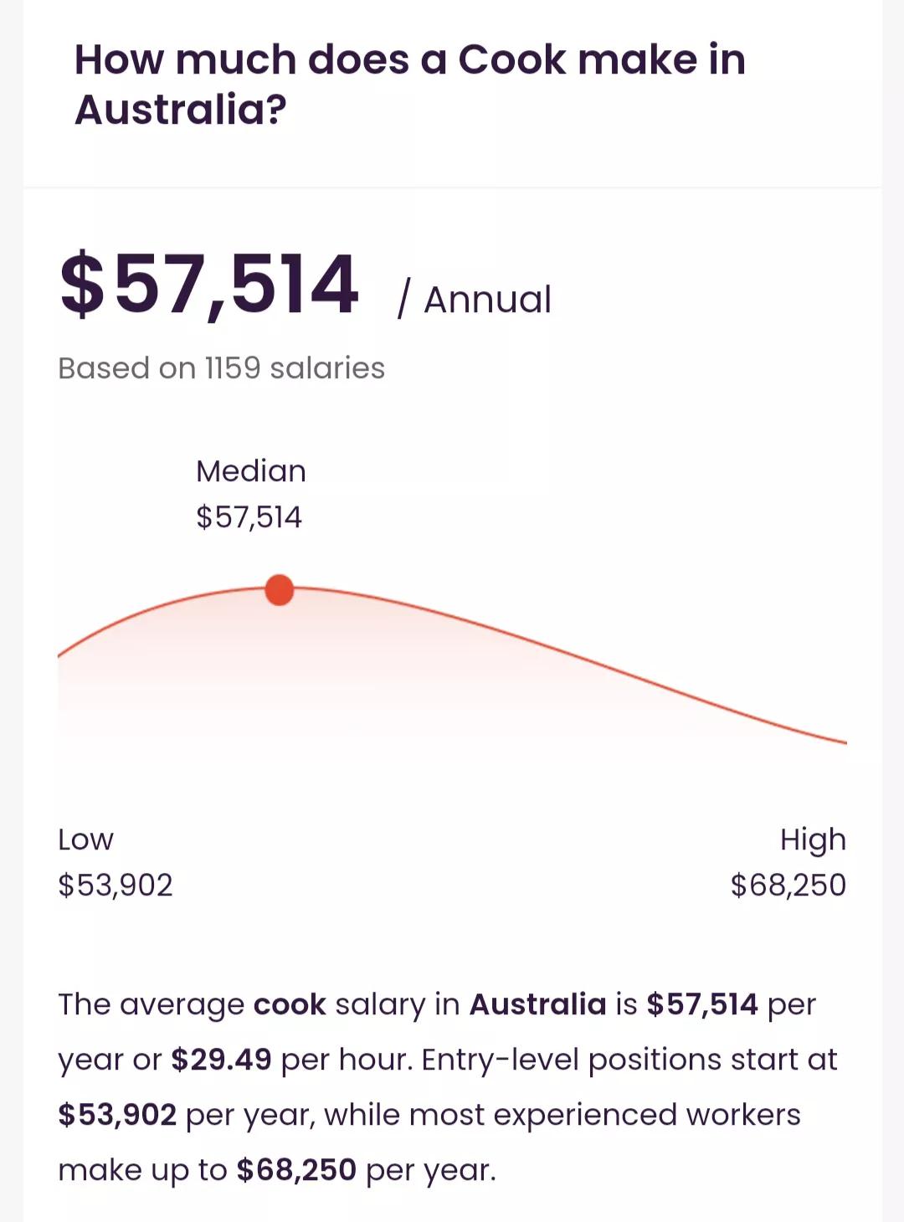Click the bold $29.49 hourly rate
This screenshot has height=1222, width=904.
tap(221, 1060)
